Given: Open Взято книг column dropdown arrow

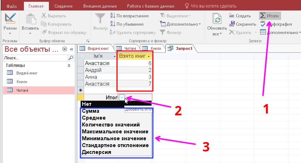Looking at the screenshot, I should point(149,56).
